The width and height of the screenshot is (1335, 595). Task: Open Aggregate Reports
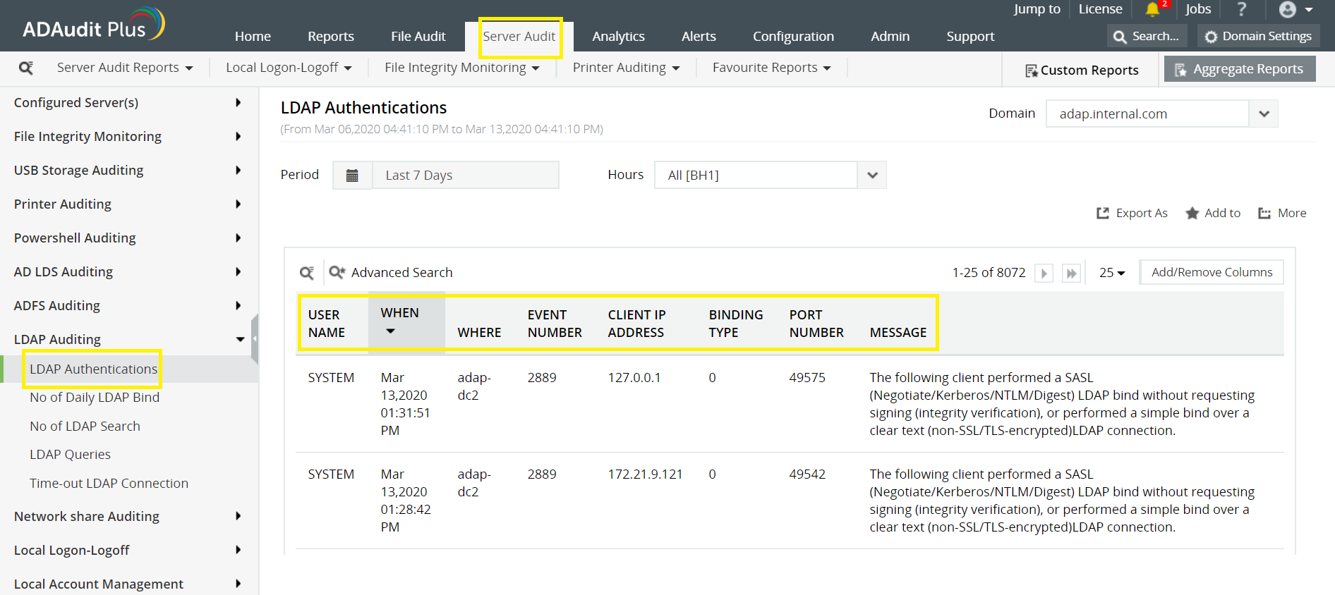pos(1240,69)
